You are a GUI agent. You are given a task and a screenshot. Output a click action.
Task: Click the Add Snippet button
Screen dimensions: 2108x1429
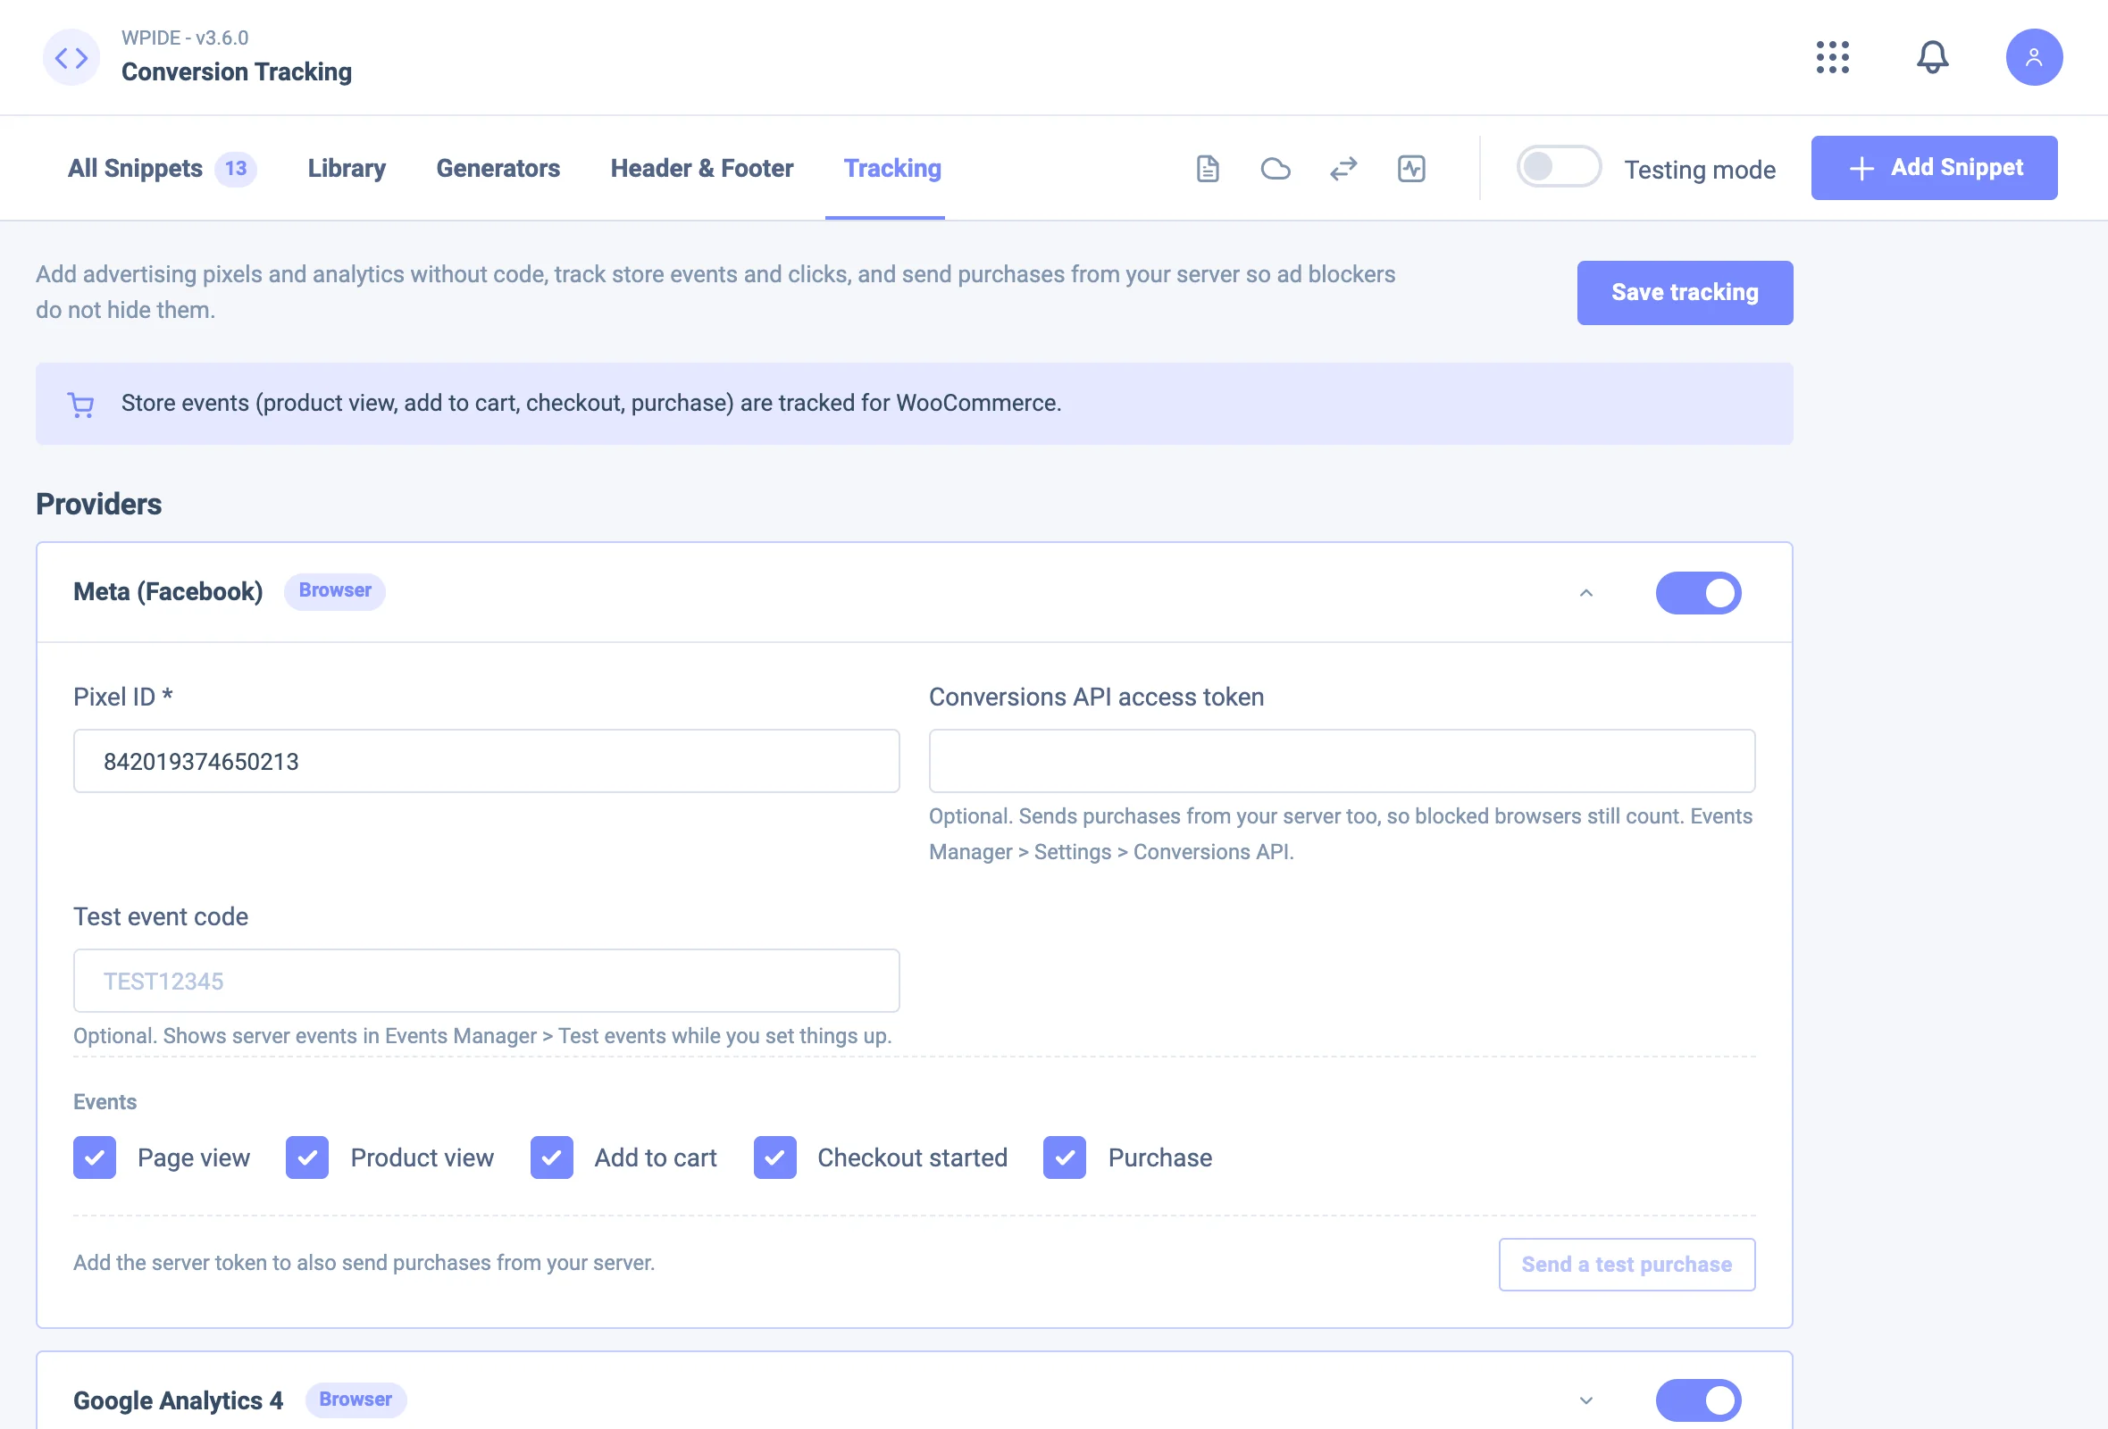(x=1934, y=168)
